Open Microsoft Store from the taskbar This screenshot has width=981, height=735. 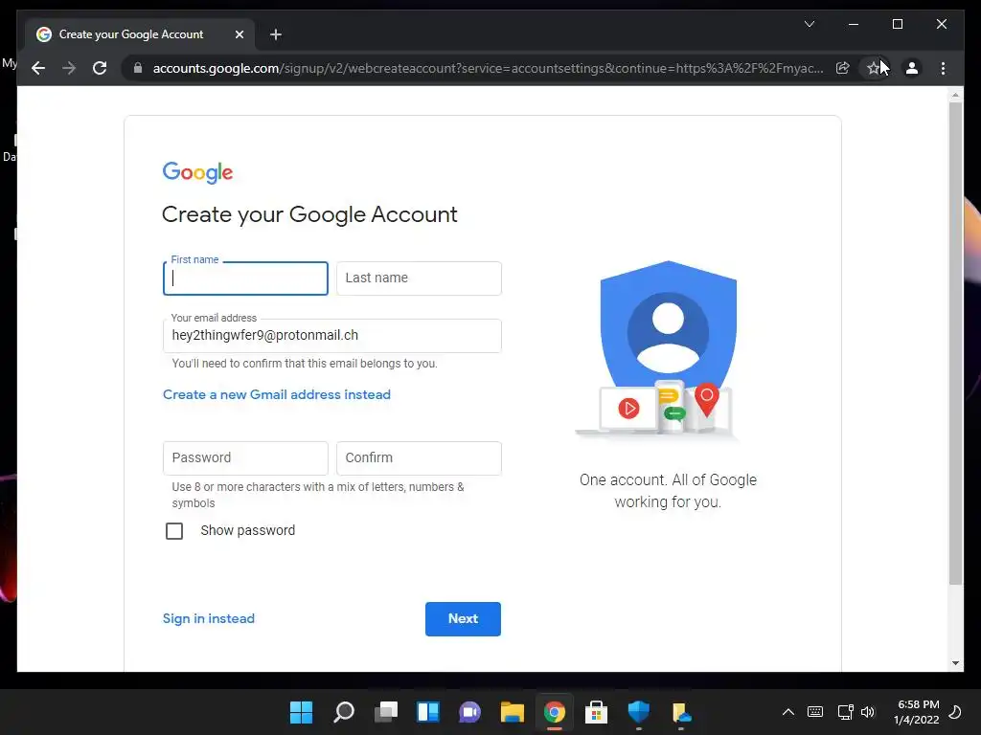click(596, 712)
